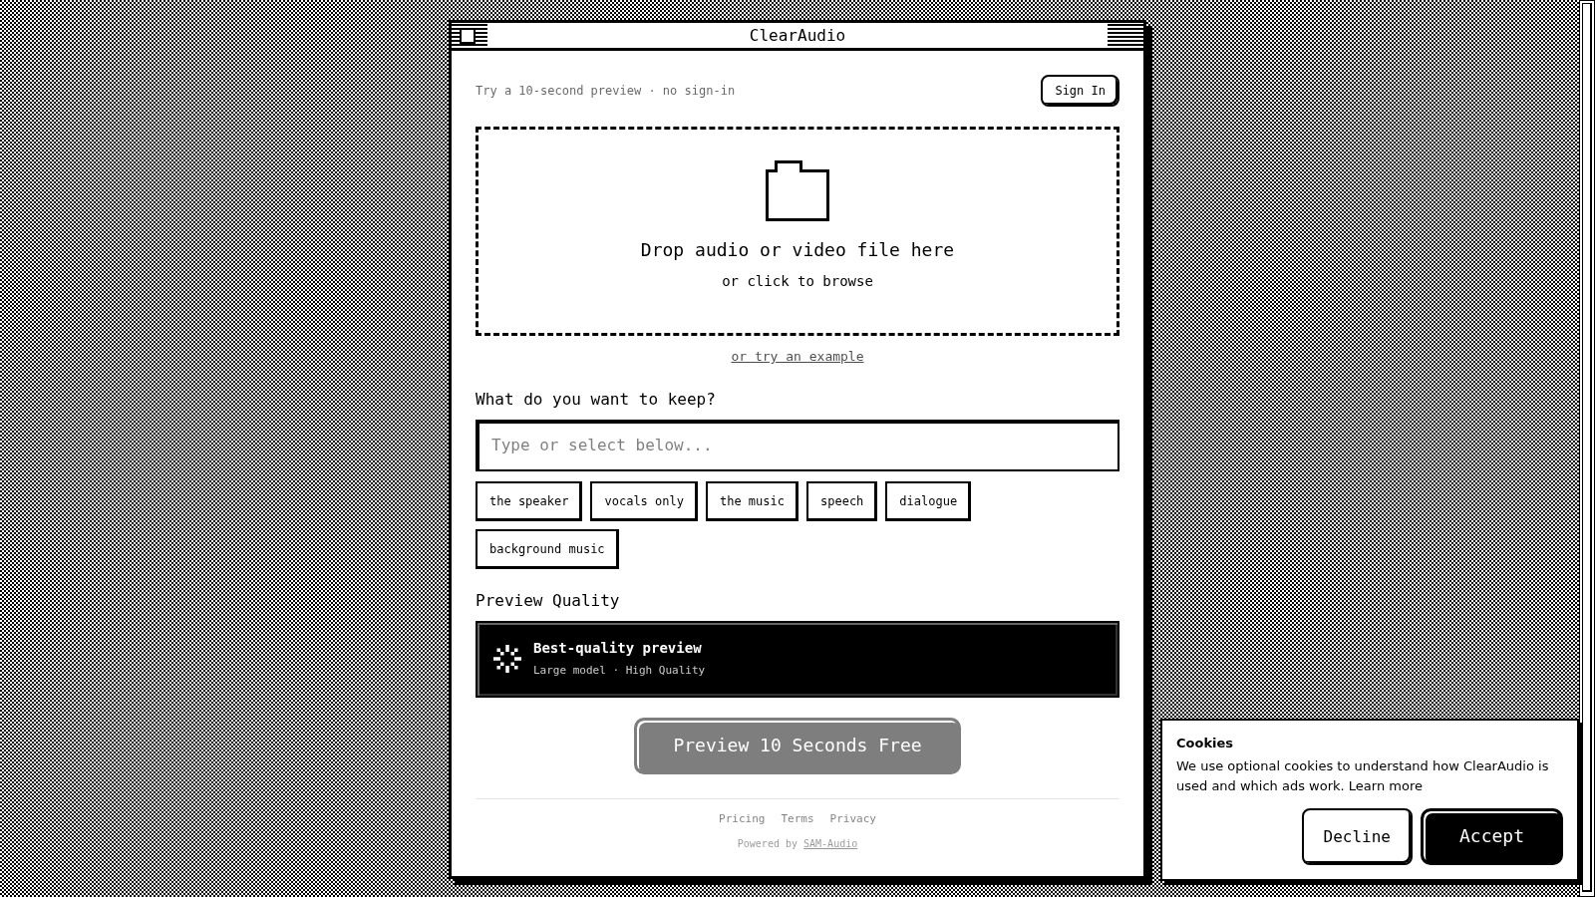This screenshot has height=897, width=1595.
Task: Follow the Learn more cookie link
Action: click(x=1385, y=785)
